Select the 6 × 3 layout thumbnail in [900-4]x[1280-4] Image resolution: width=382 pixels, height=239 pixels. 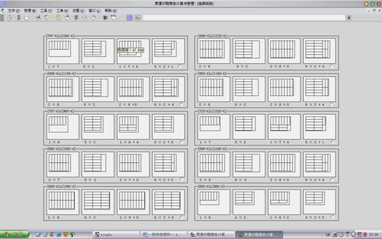[98, 202]
